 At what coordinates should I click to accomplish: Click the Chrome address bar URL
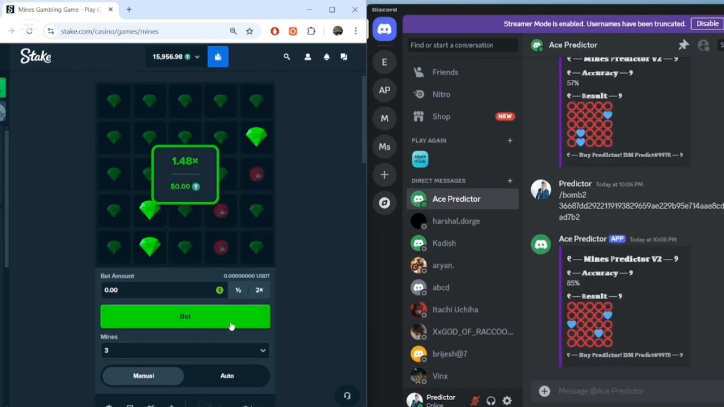110,31
